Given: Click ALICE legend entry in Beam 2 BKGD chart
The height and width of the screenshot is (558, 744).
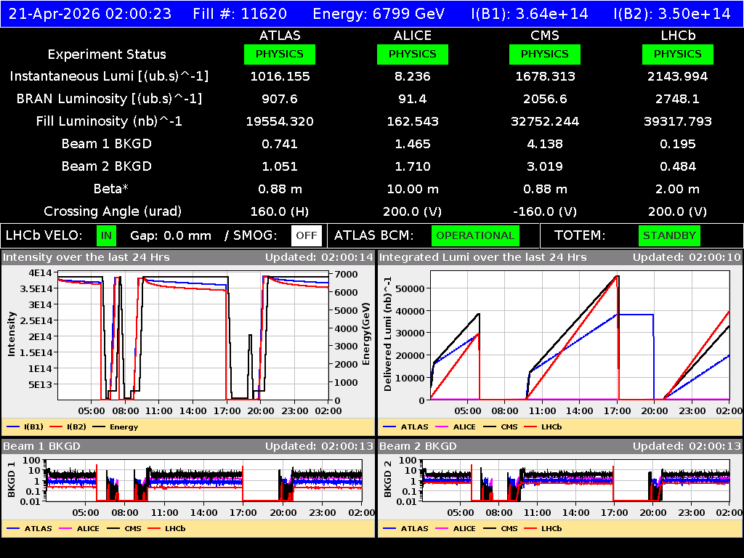Looking at the screenshot, I should (x=456, y=528).
